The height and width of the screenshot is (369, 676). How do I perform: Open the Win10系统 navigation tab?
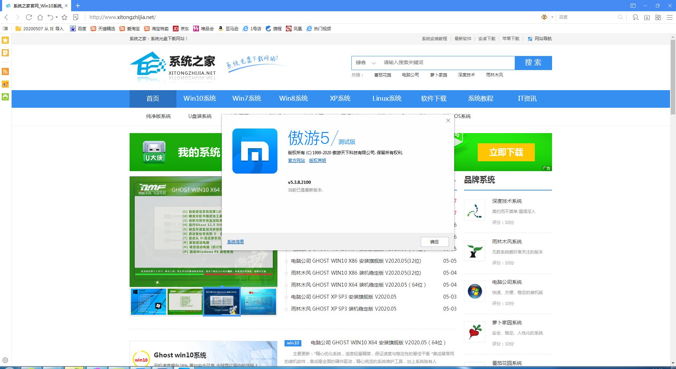pyautogui.click(x=199, y=99)
